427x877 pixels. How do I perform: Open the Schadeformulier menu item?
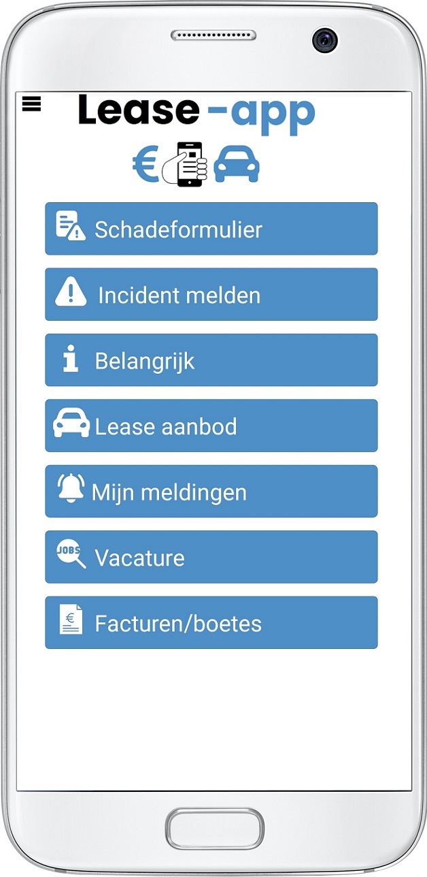(211, 229)
